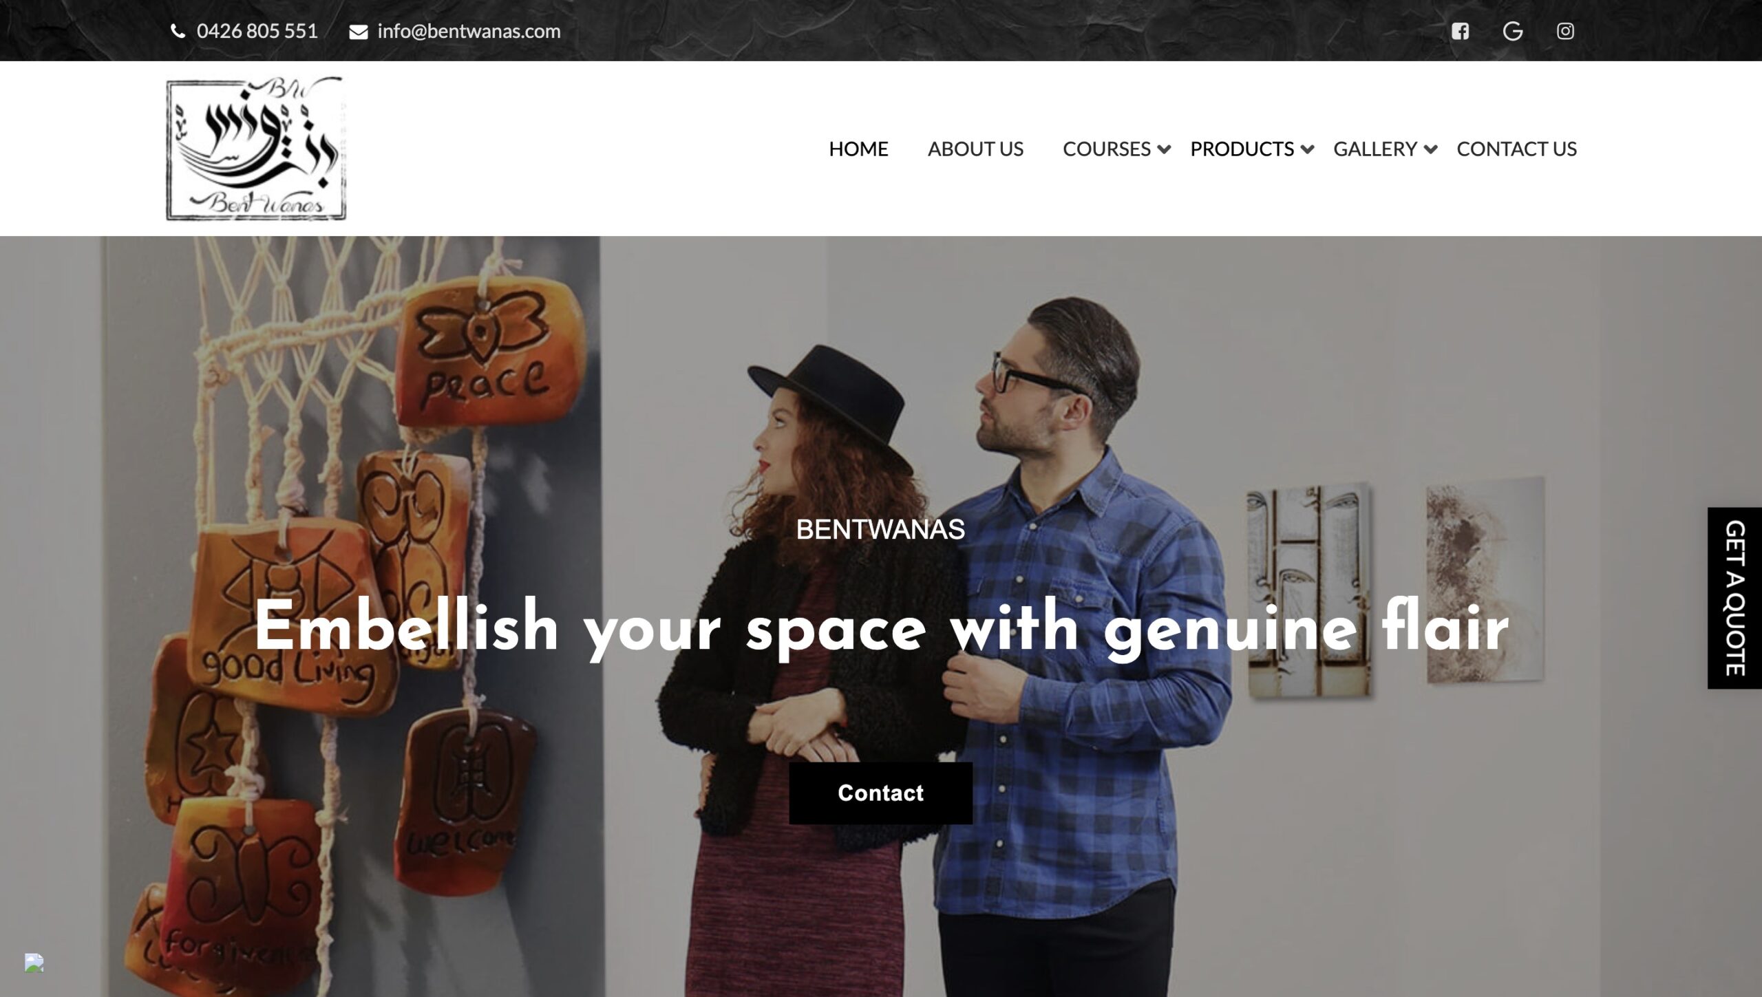Call the 0426 805 551 number link
This screenshot has width=1762, height=997.
point(257,31)
